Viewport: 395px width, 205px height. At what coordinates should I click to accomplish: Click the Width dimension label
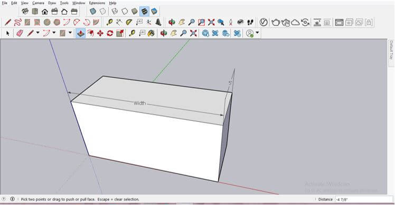point(139,103)
